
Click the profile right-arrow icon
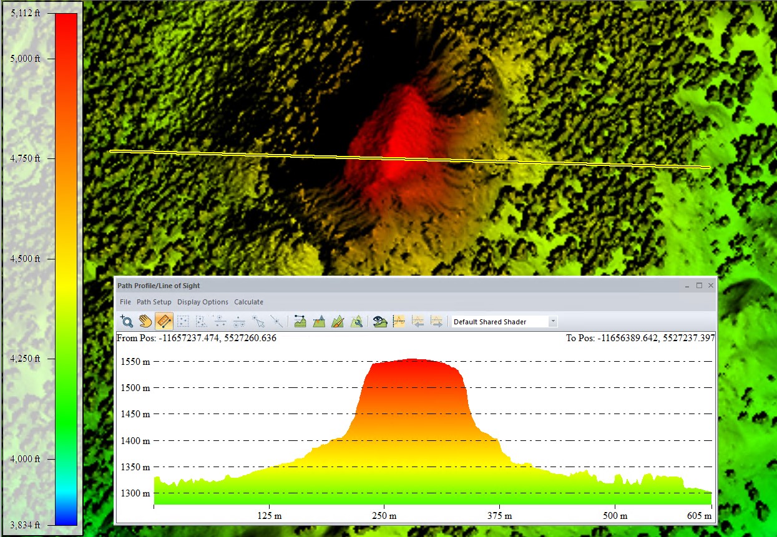coord(437,322)
